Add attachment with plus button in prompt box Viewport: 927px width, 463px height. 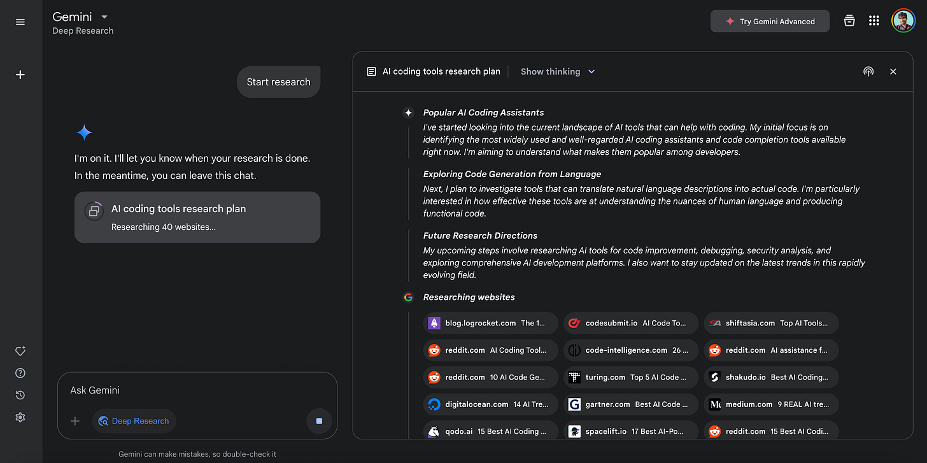pyautogui.click(x=75, y=421)
